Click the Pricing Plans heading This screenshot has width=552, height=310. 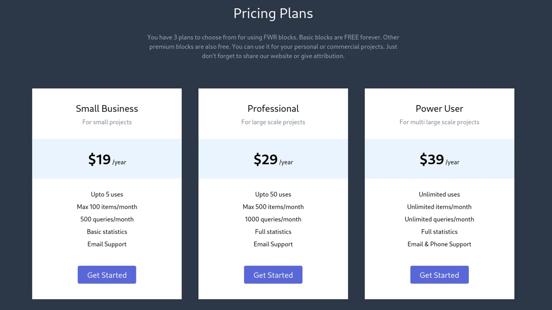[x=273, y=13]
